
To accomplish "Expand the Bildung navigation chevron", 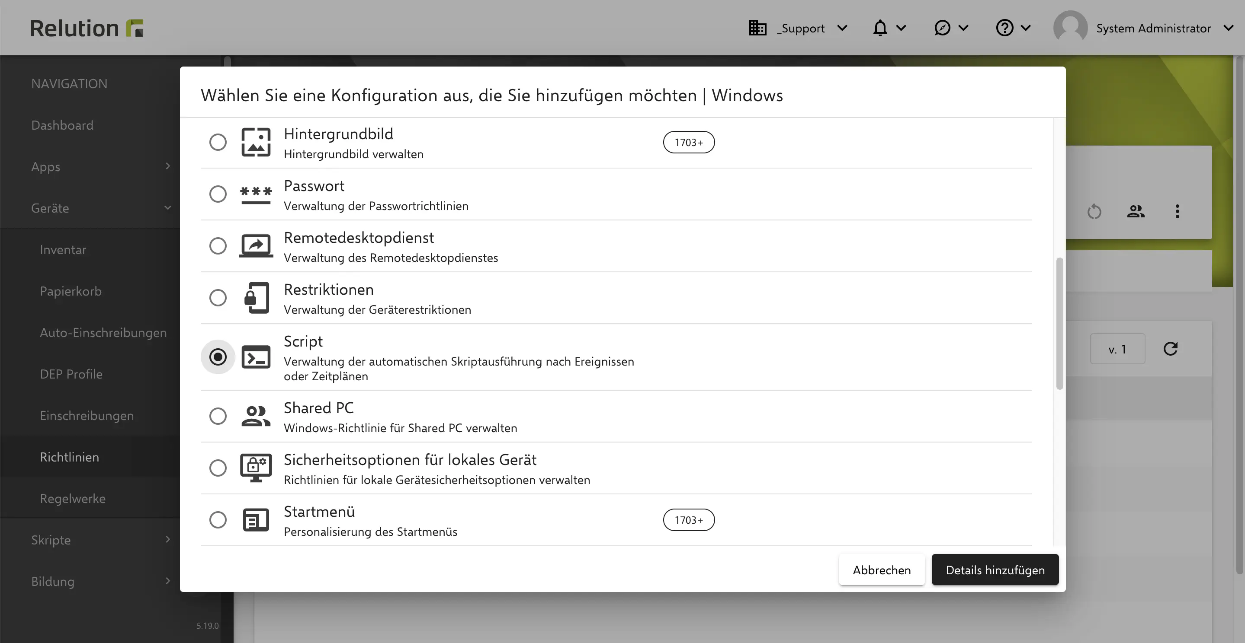I will 168,581.
